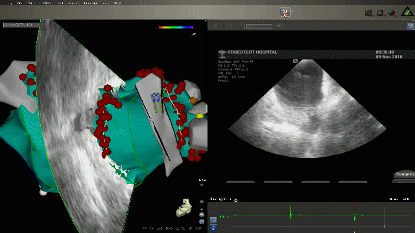Click the rainbow color scale bar

coord(176,27)
